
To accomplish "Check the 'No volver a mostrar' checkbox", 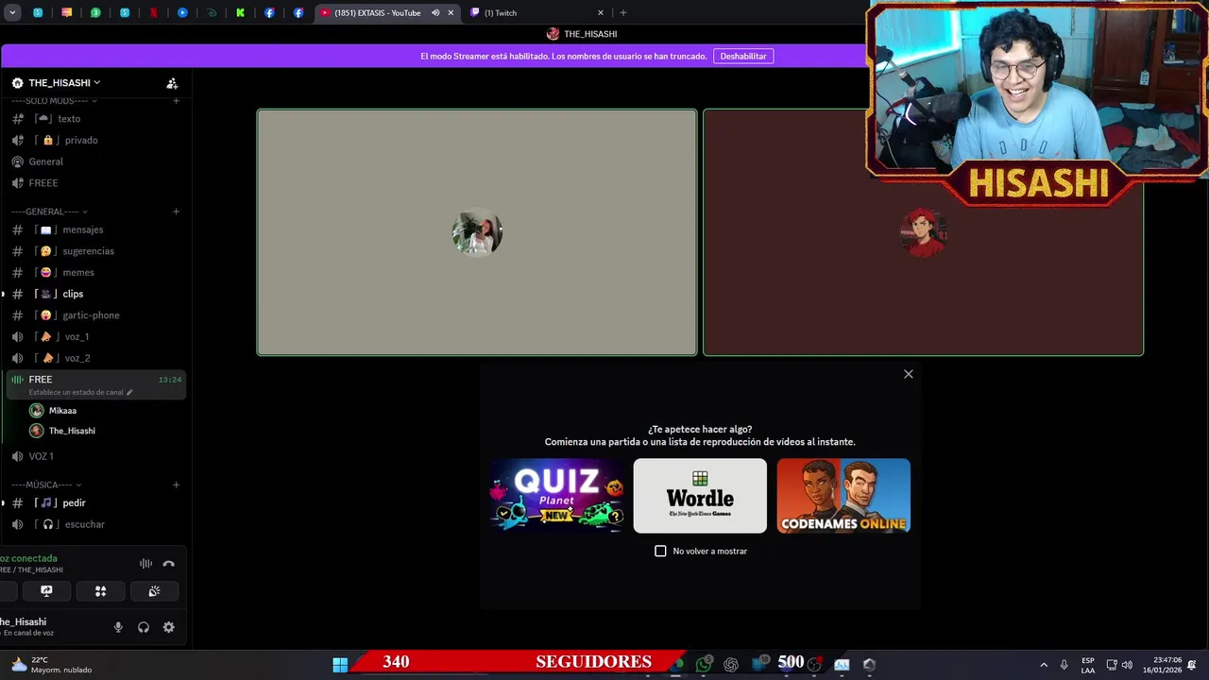I will pyautogui.click(x=660, y=551).
